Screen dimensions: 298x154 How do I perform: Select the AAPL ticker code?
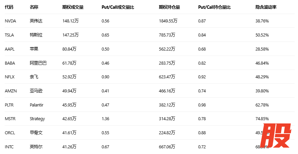tap(10, 49)
